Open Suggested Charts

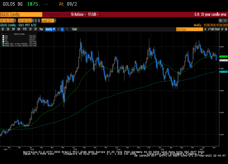pos(56,14)
